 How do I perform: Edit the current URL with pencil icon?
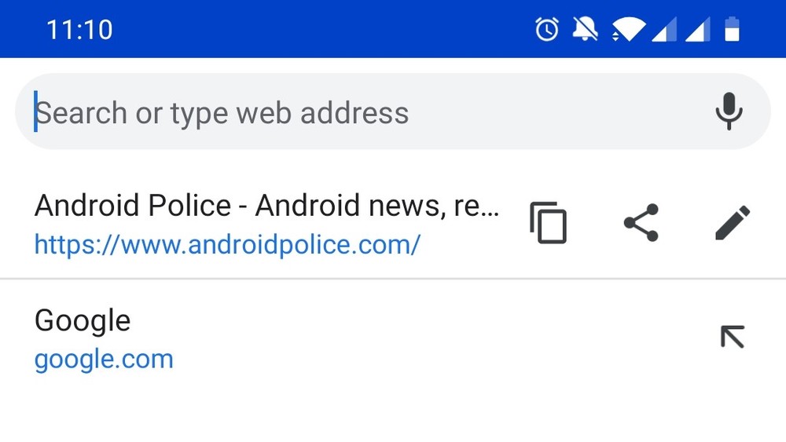coord(733,223)
